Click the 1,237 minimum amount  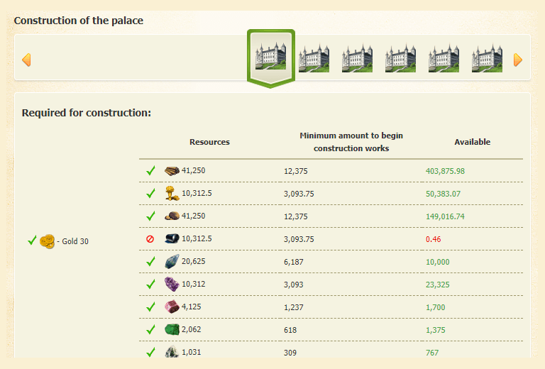294,307
